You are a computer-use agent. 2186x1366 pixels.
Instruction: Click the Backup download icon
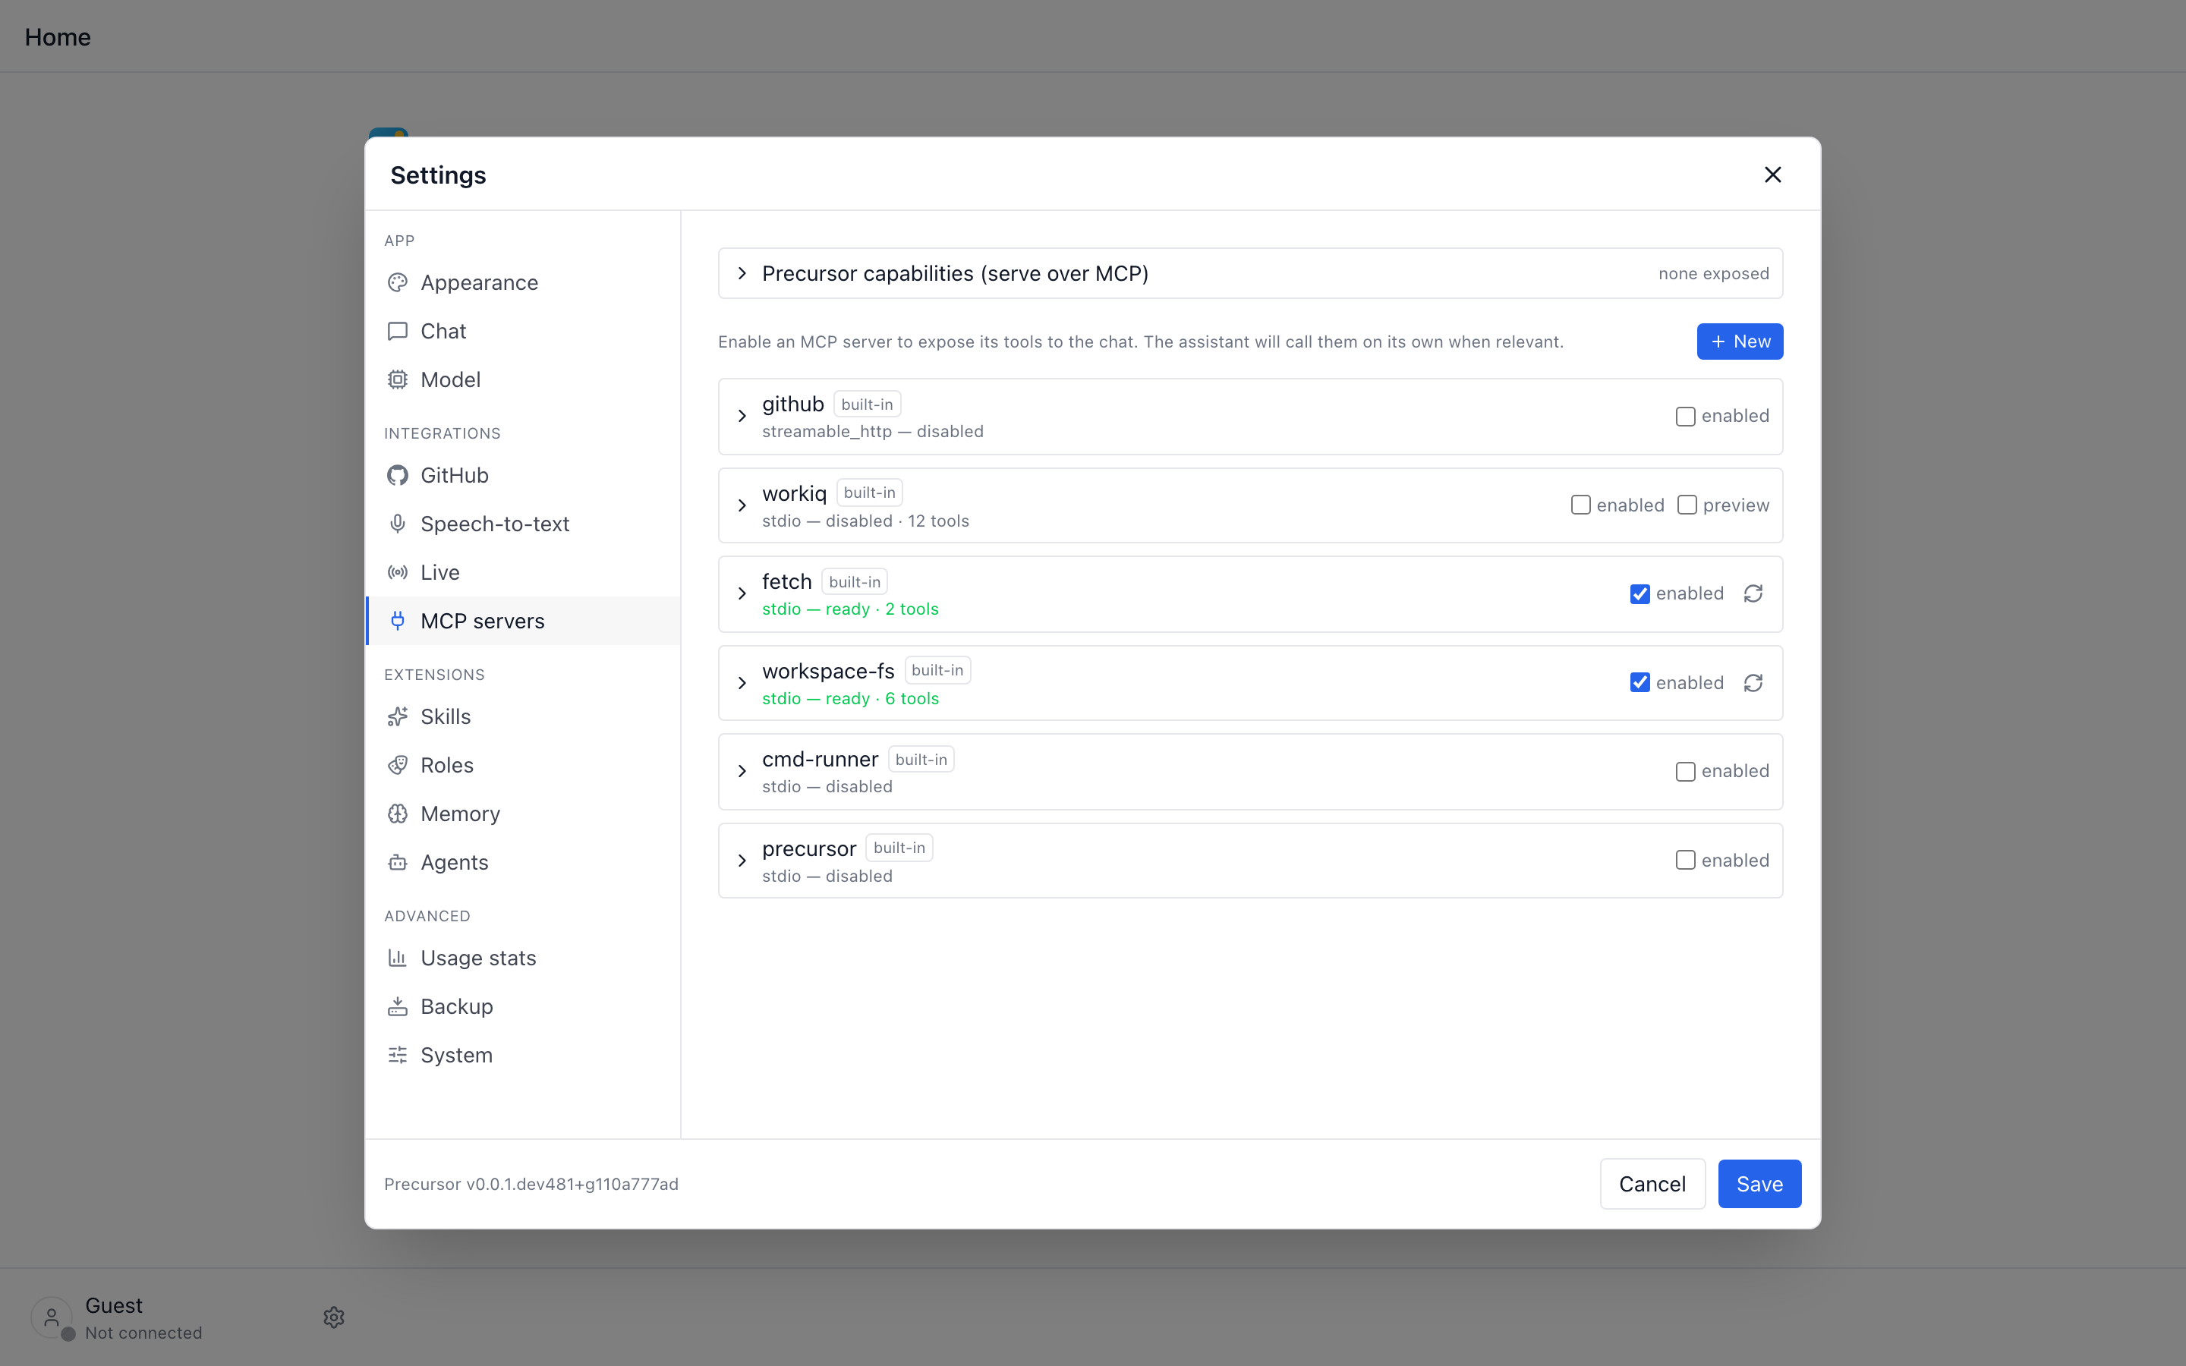pyautogui.click(x=398, y=1006)
